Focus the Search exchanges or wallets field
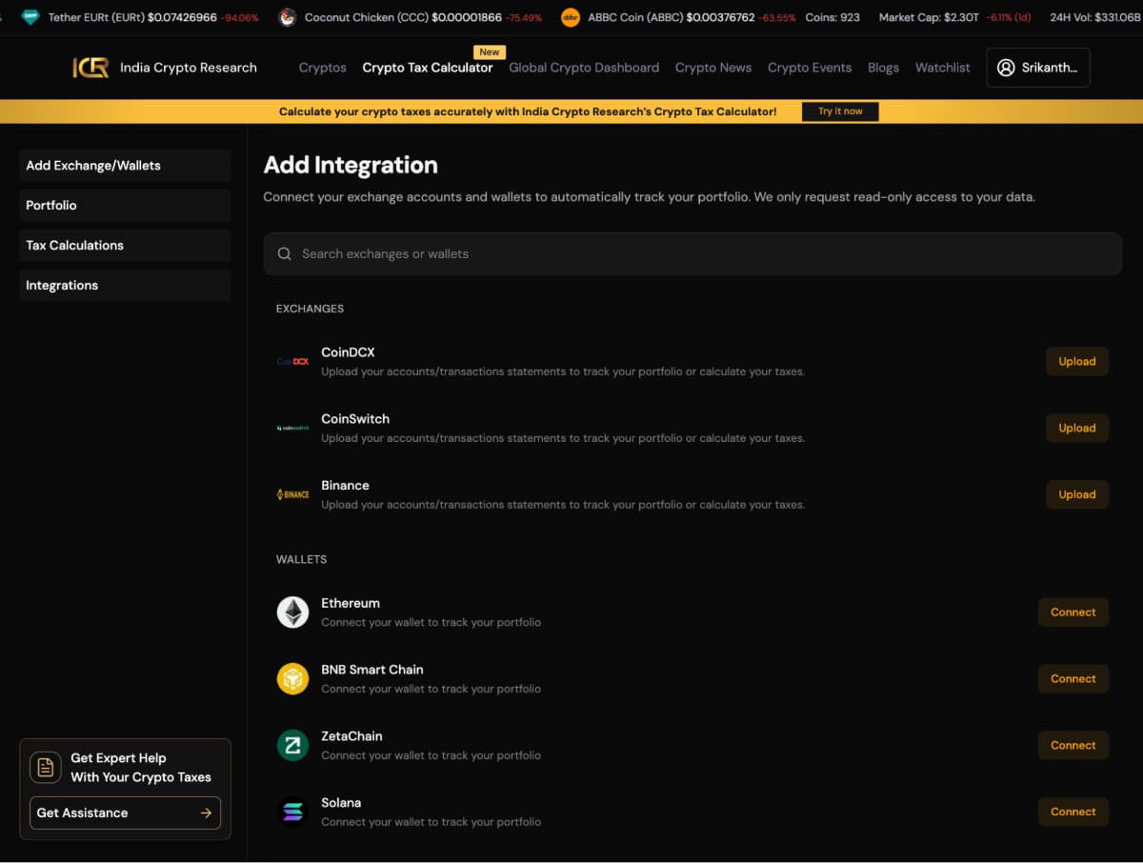 [x=692, y=254]
